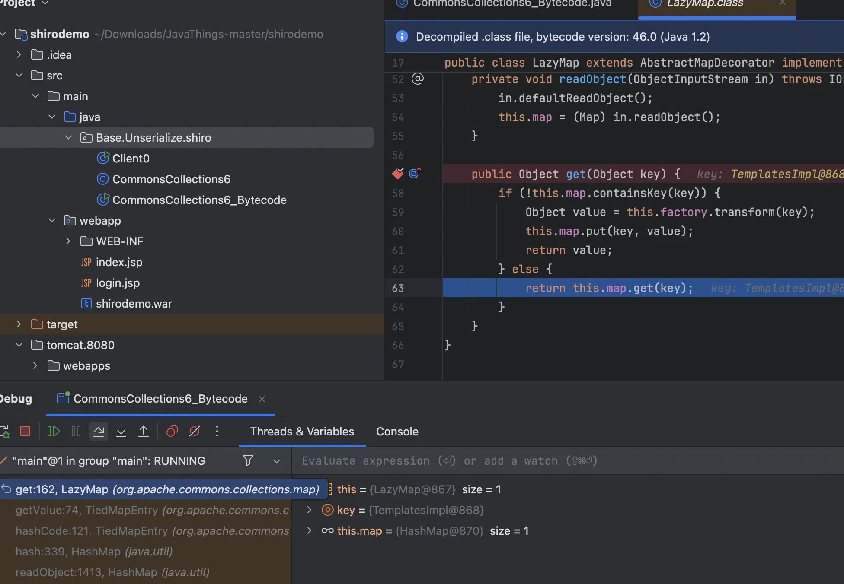
Task: Click the Step Into arrow icon
Action: [121, 432]
